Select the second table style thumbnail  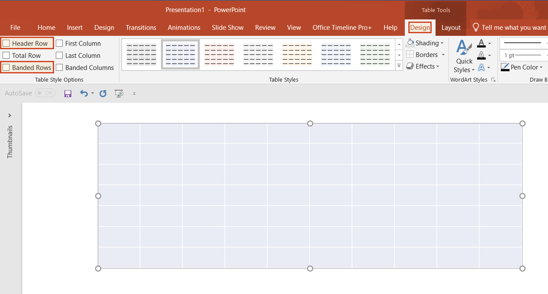click(x=180, y=54)
